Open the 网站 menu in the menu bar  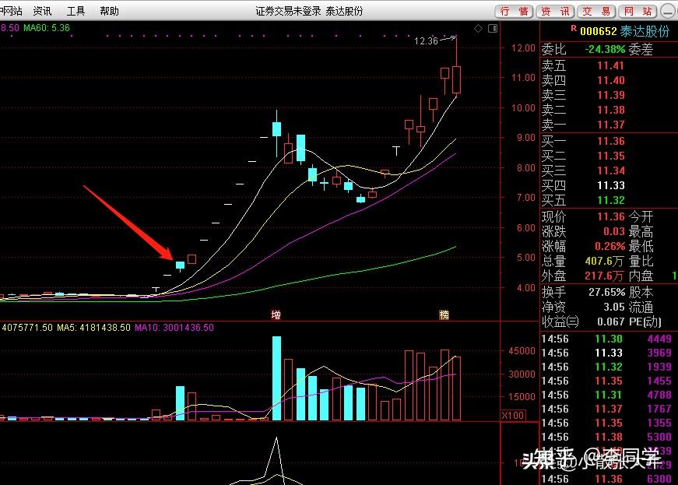pos(11,11)
